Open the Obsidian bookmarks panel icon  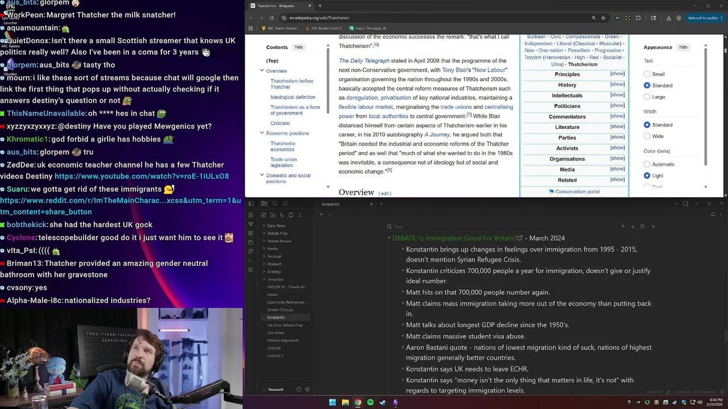pyautogui.click(x=285, y=203)
